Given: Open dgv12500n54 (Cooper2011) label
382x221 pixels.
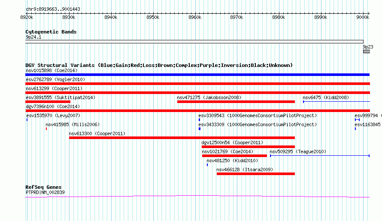Looking at the screenshot, I should [x=232, y=142].
